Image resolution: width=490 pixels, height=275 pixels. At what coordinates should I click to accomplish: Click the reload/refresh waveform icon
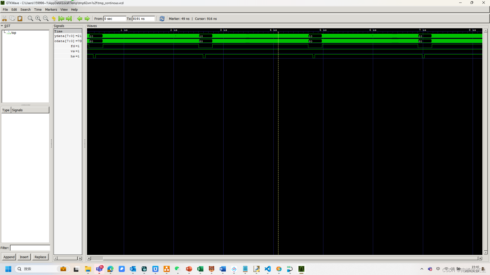coord(162,19)
